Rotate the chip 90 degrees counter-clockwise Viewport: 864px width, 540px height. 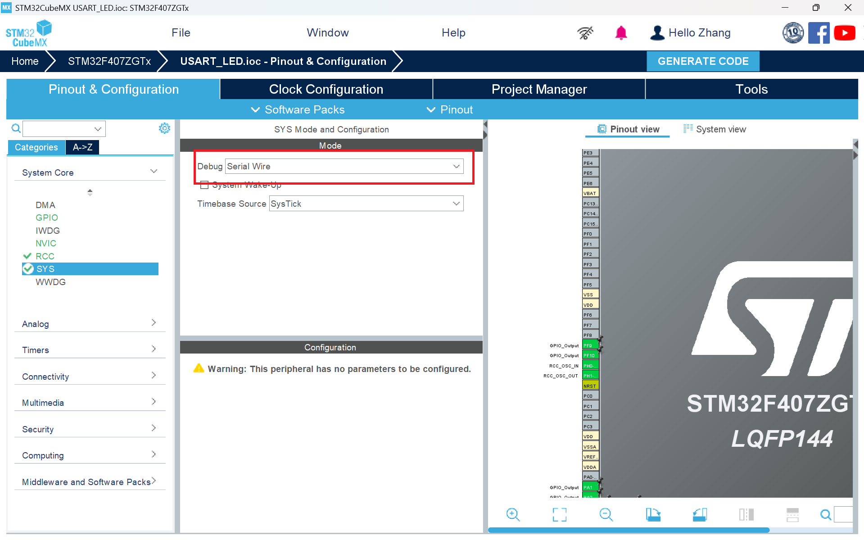[x=700, y=514]
